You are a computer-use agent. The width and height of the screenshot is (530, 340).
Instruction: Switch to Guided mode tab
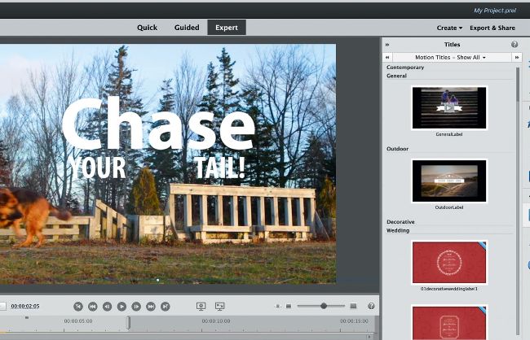click(187, 28)
